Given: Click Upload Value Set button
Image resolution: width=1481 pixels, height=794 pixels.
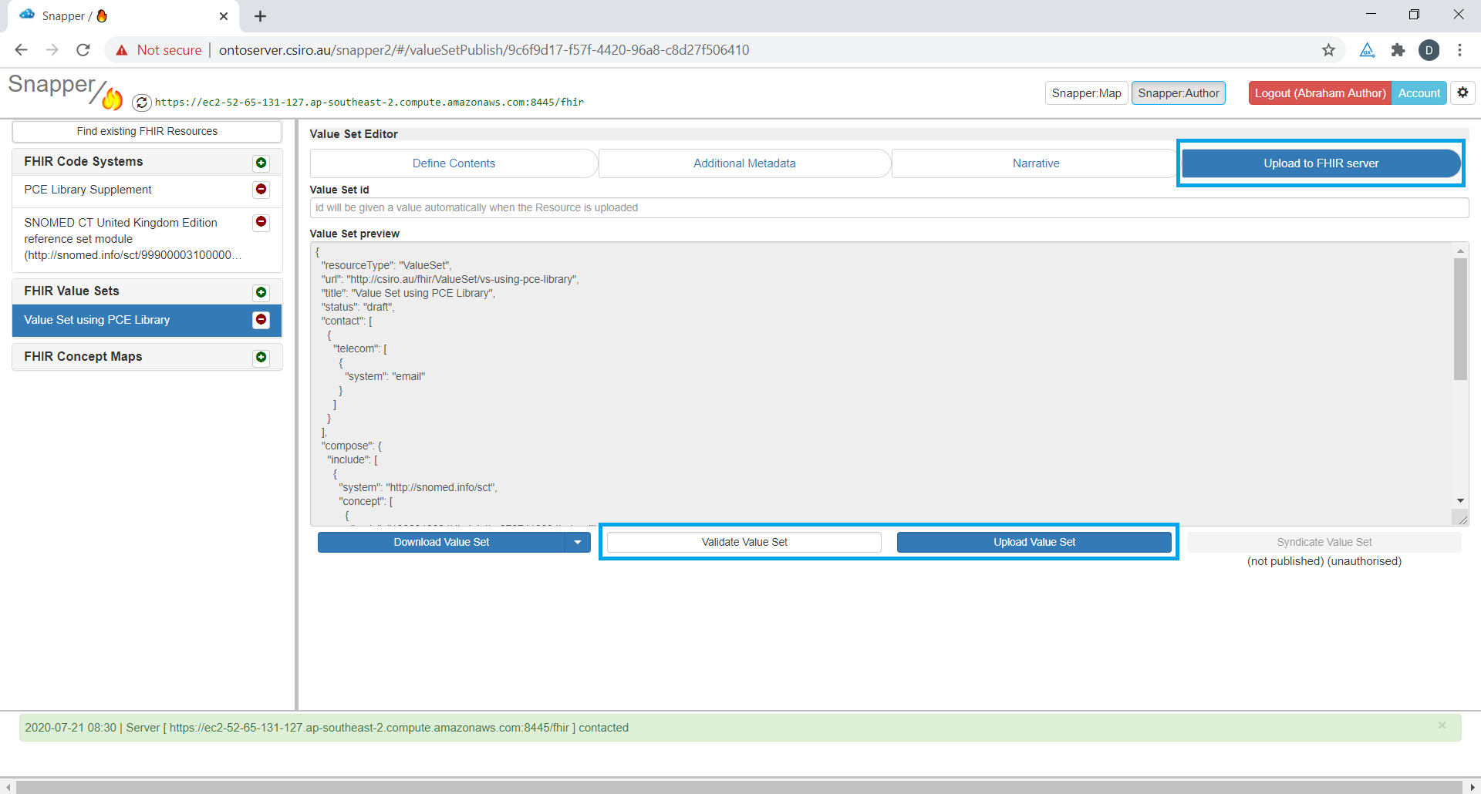Looking at the screenshot, I should pos(1034,543).
